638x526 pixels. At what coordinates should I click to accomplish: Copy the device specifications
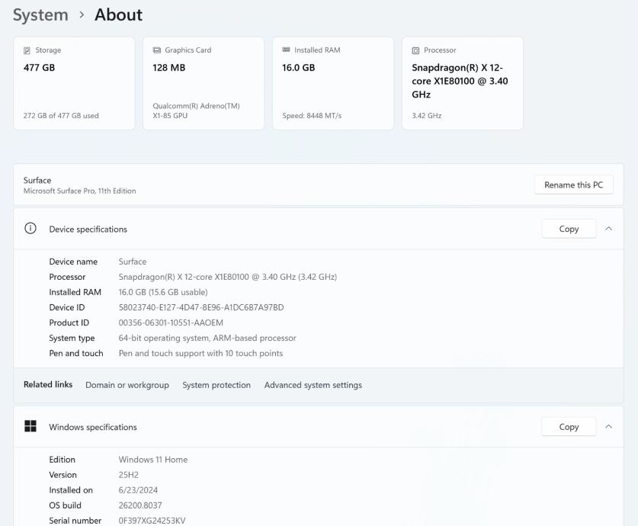pos(569,229)
